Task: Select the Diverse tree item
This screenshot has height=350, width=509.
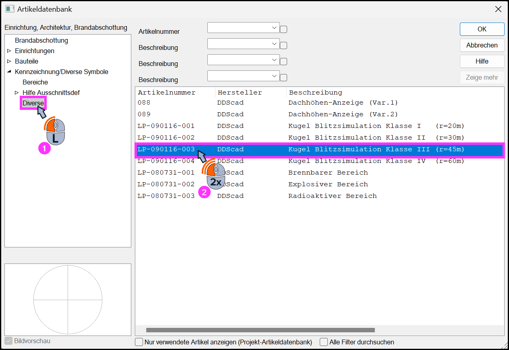Action: click(x=33, y=103)
